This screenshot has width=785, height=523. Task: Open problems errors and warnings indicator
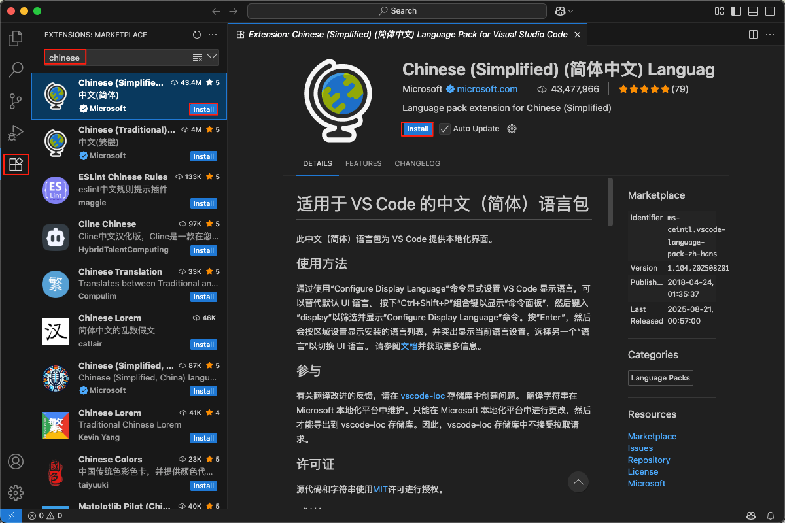45,516
